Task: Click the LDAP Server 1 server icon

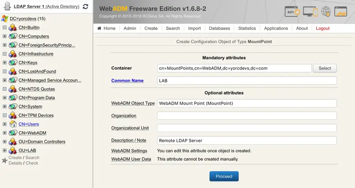Action: (7, 6)
